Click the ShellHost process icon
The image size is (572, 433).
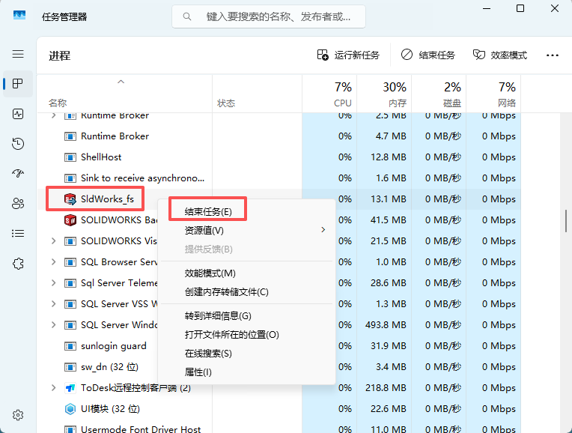click(70, 157)
